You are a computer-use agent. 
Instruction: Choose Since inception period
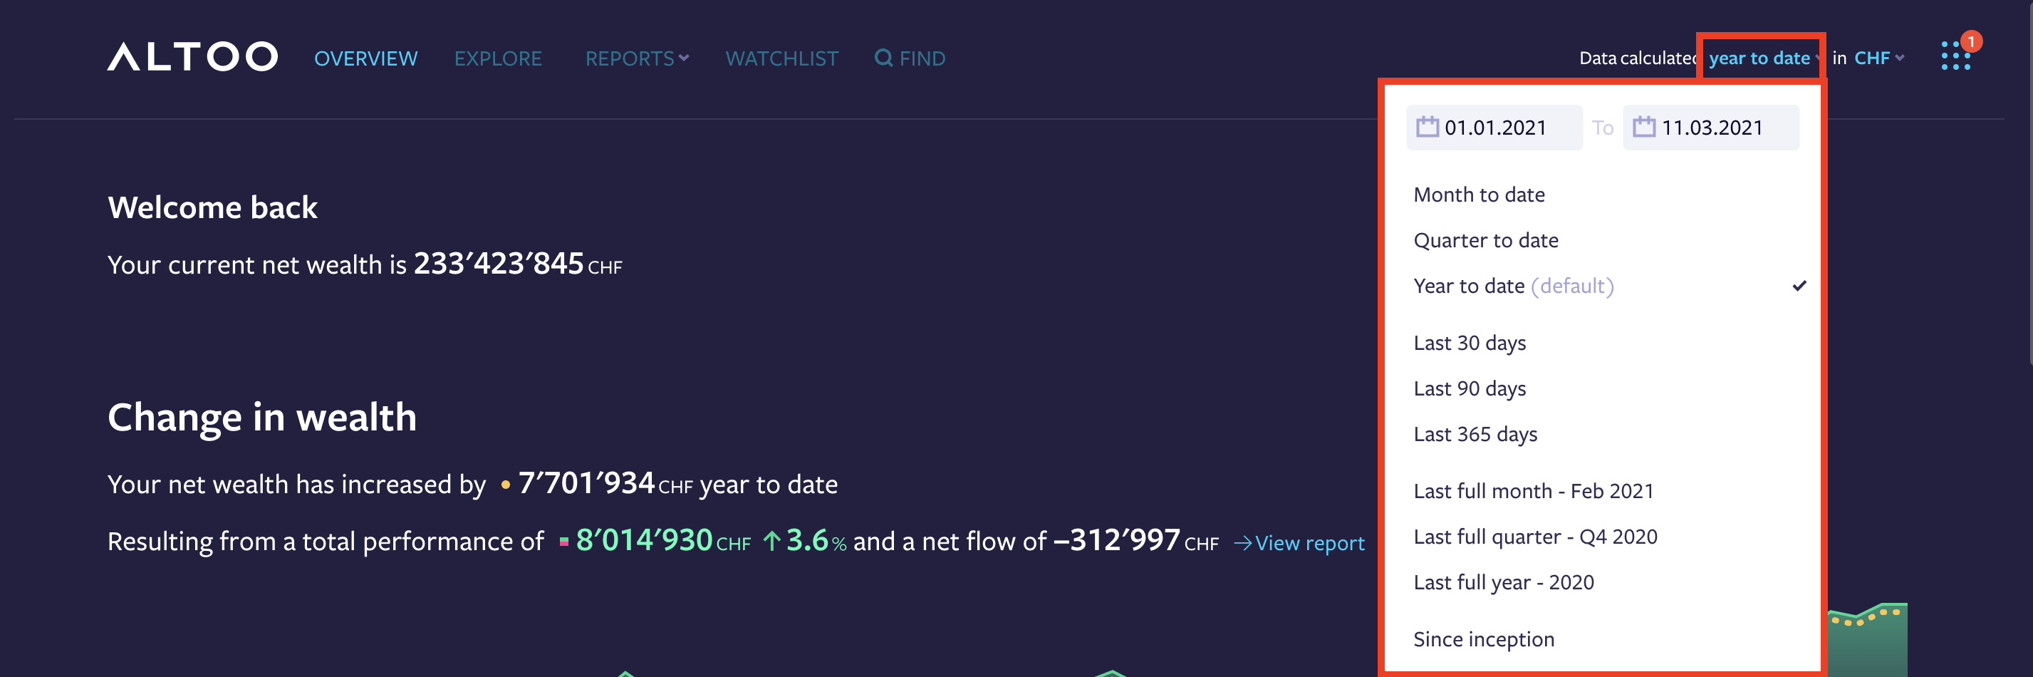point(1484,639)
